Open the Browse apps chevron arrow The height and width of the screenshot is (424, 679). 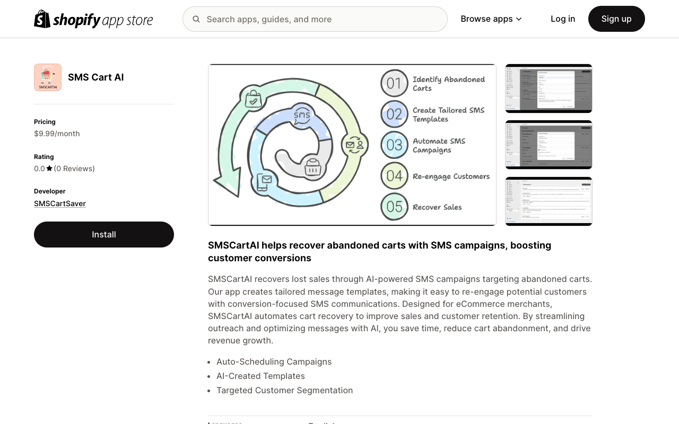(x=519, y=19)
